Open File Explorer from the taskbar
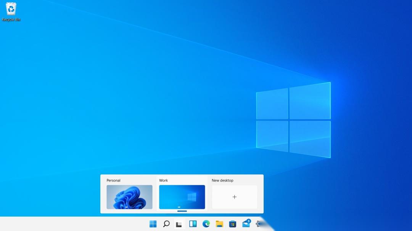 click(219, 224)
